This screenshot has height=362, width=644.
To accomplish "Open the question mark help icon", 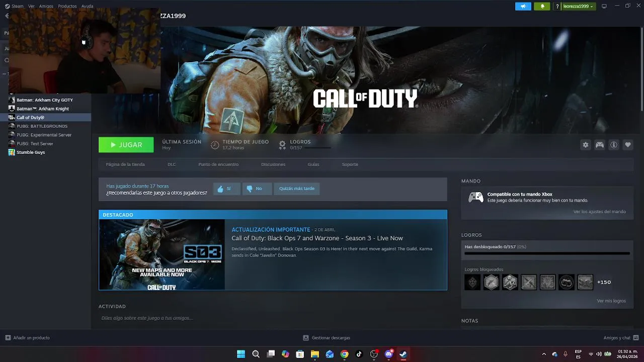I will click(557, 6).
